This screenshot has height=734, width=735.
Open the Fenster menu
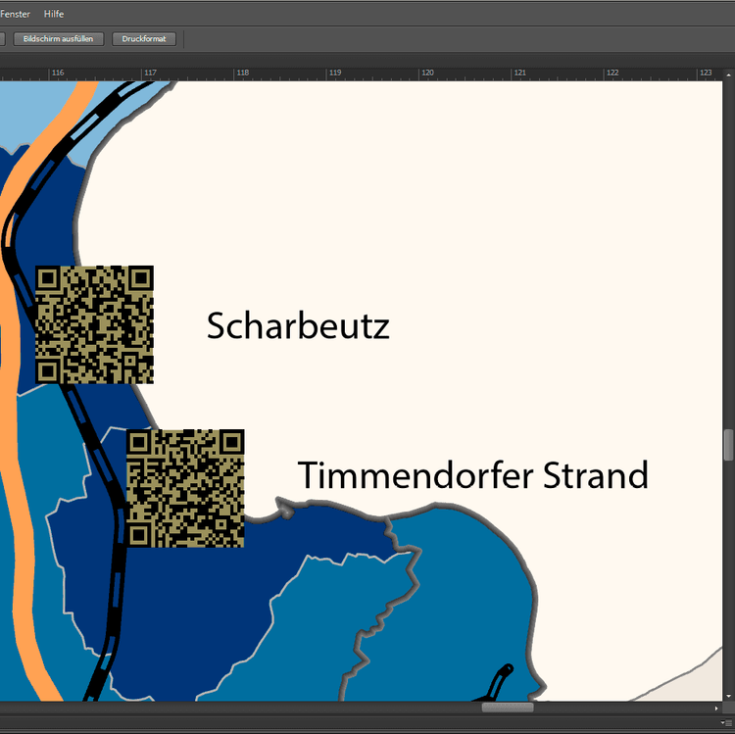(14, 14)
